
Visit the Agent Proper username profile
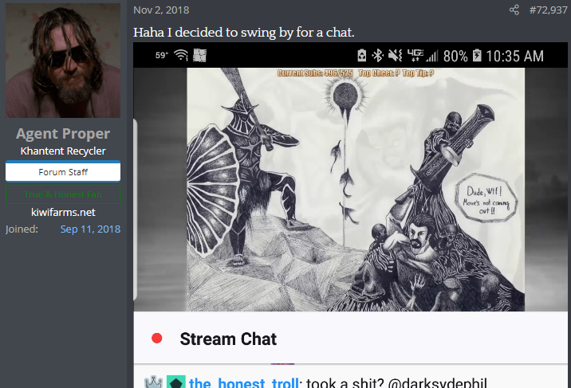(x=63, y=134)
